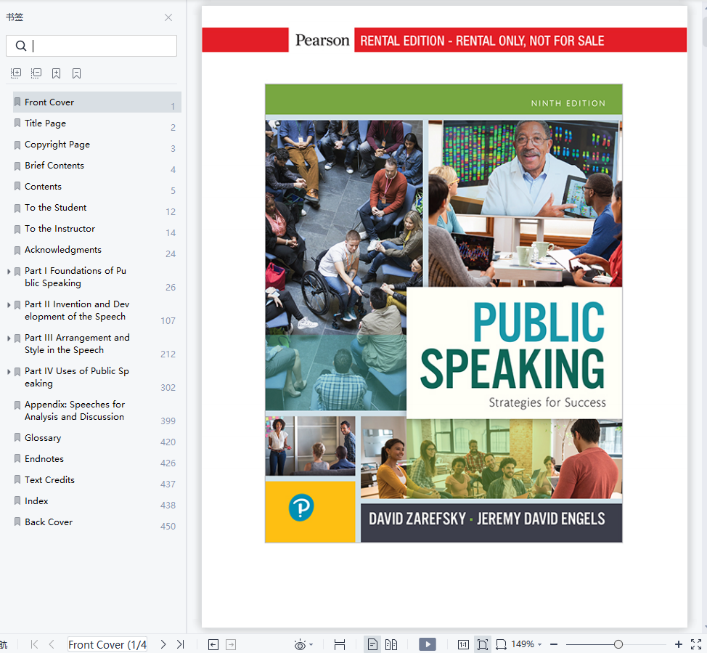Zoom in with plus button
Viewport: 707px width, 653px height.
click(x=678, y=644)
